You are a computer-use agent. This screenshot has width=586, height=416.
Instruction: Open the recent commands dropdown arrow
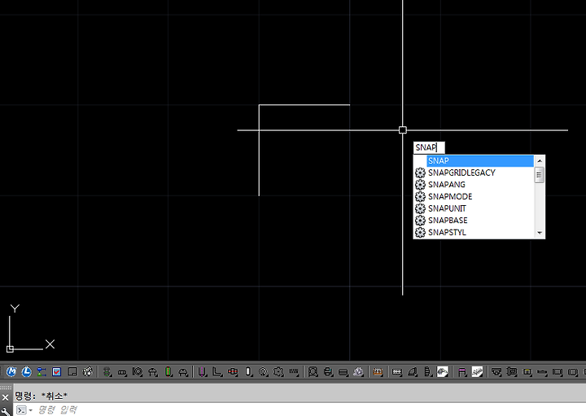pos(31,410)
